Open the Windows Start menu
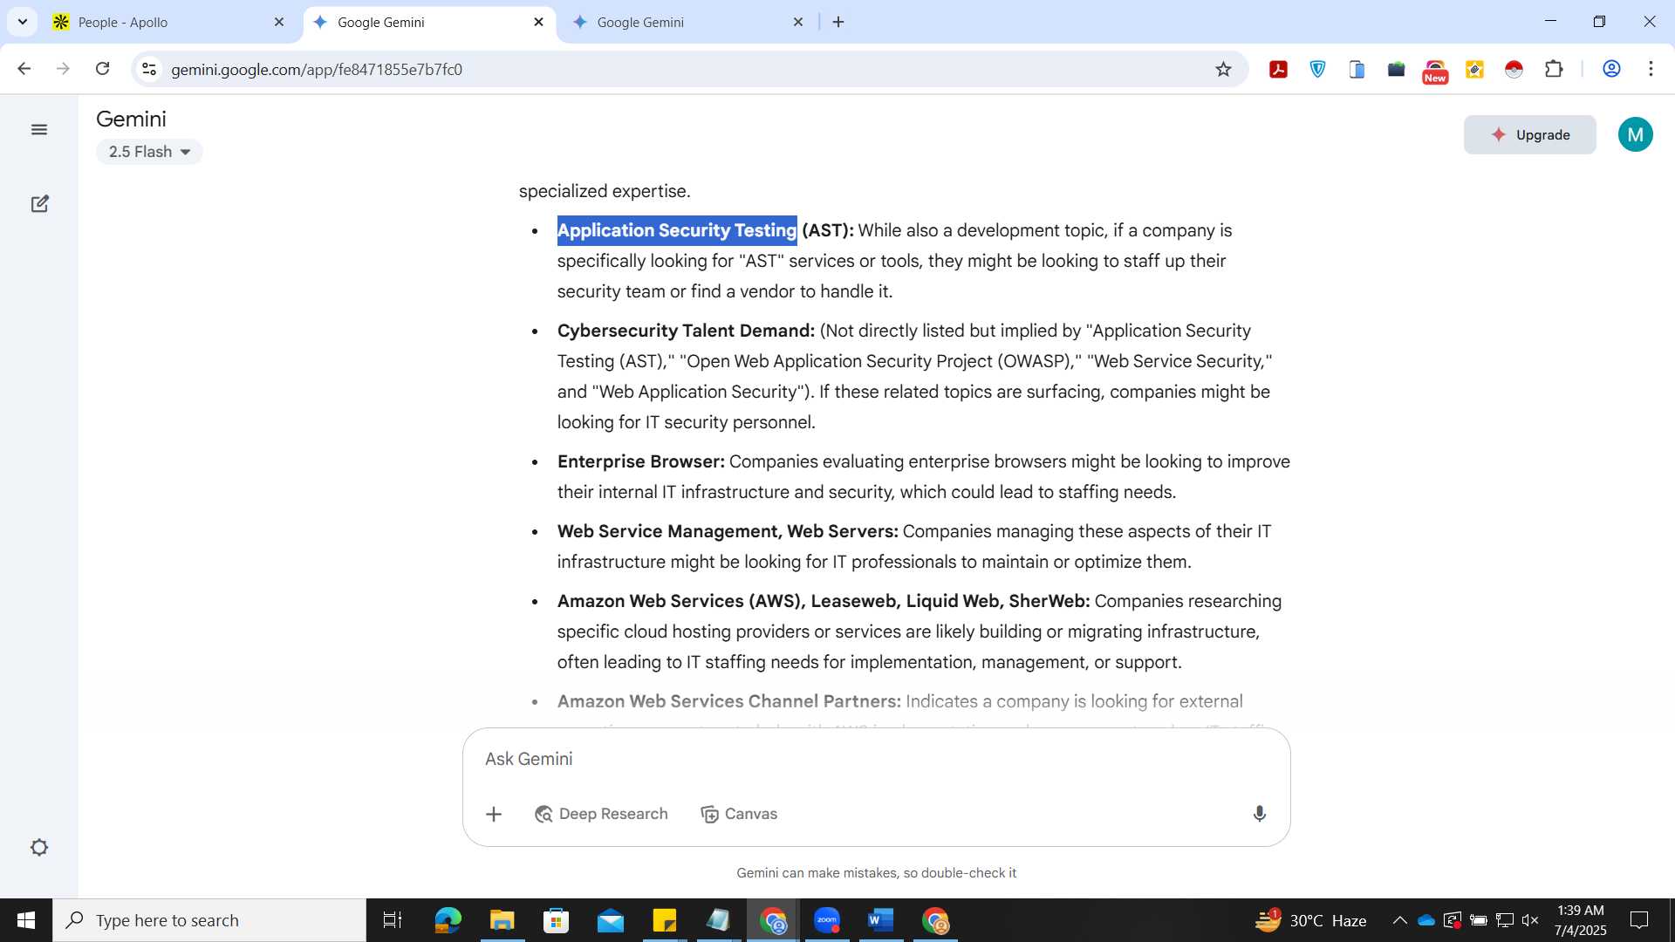Image resolution: width=1675 pixels, height=942 pixels. pyautogui.click(x=26, y=920)
